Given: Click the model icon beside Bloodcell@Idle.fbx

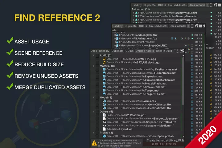Looking at the screenshot, I should (117, 35).
